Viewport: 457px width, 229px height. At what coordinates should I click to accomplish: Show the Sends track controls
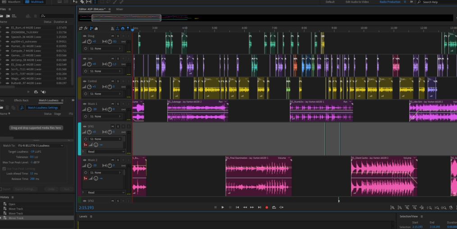[x=91, y=28]
